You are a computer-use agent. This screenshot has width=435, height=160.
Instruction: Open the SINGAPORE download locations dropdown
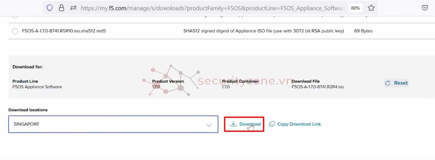113,124
